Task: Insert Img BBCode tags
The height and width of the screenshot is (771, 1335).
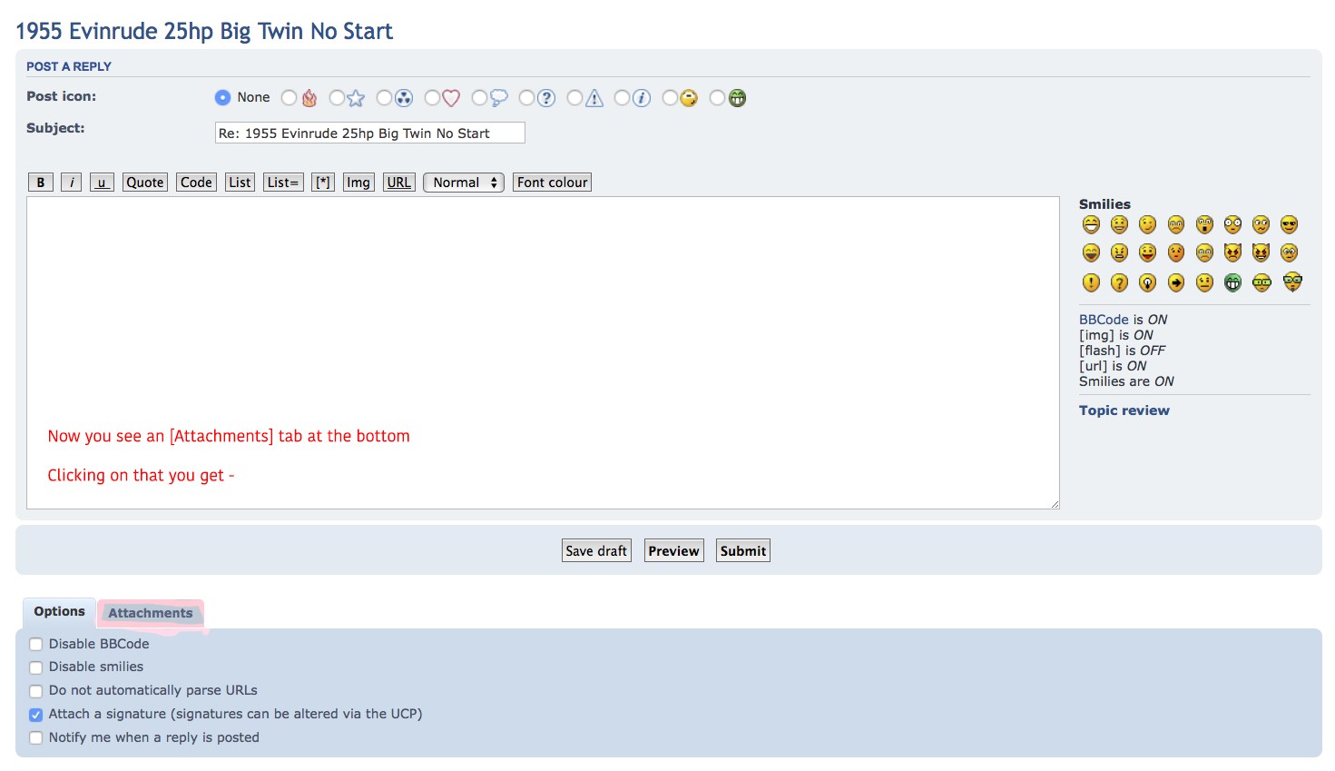Action: pyautogui.click(x=358, y=183)
